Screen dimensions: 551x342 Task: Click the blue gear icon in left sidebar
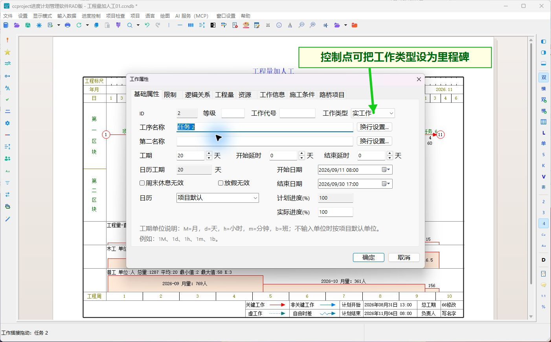click(x=7, y=123)
